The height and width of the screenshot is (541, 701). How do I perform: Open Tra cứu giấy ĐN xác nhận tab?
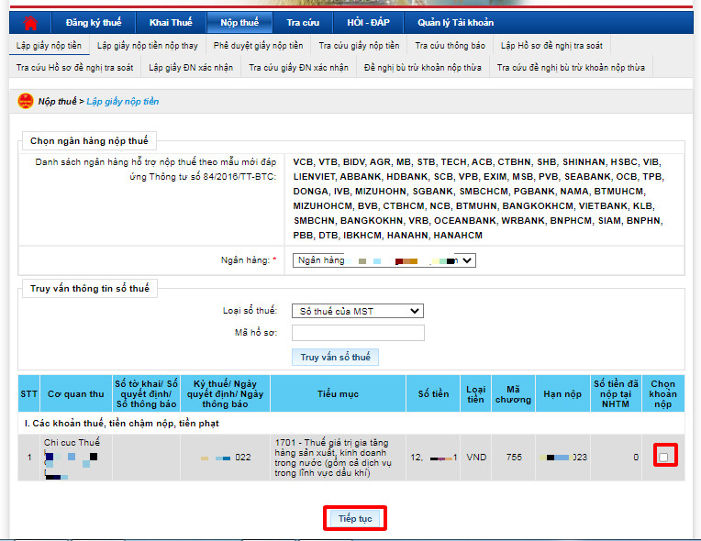tap(298, 68)
